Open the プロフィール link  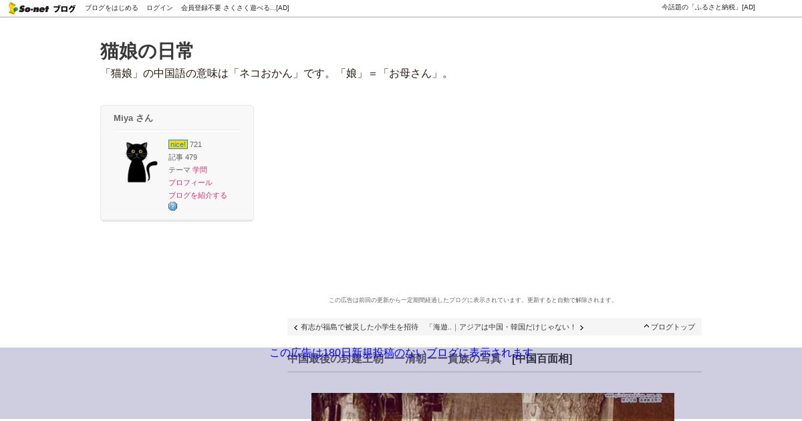click(x=190, y=182)
